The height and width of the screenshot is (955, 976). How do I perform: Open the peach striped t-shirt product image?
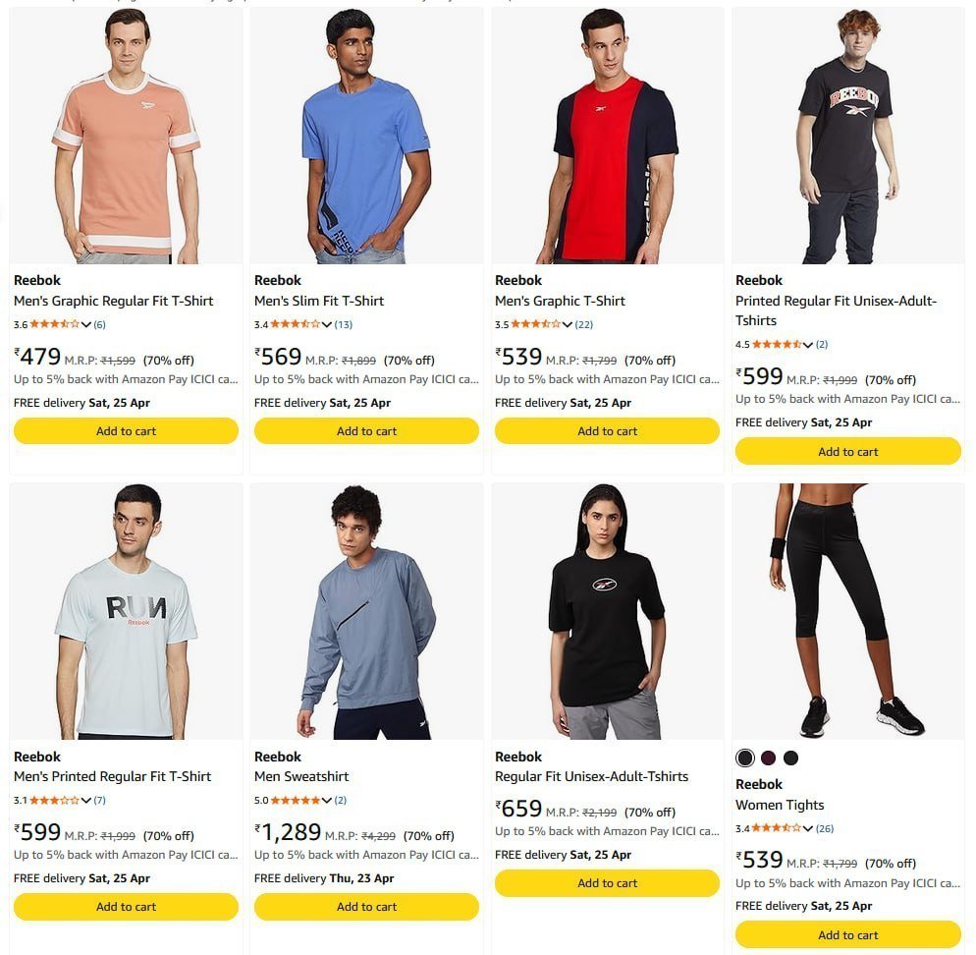click(x=127, y=136)
